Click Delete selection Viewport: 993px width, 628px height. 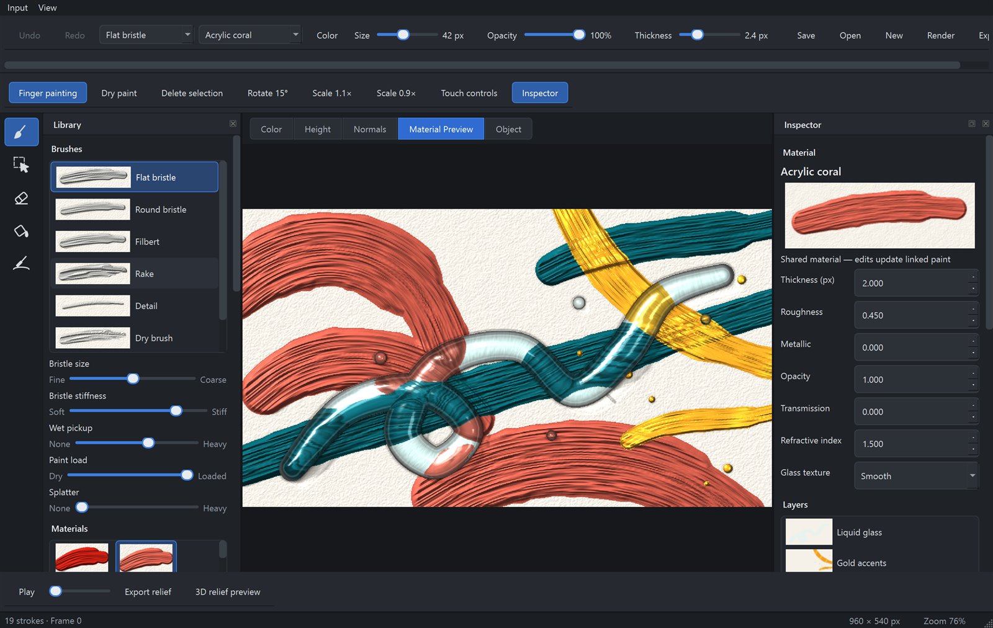pyautogui.click(x=192, y=93)
